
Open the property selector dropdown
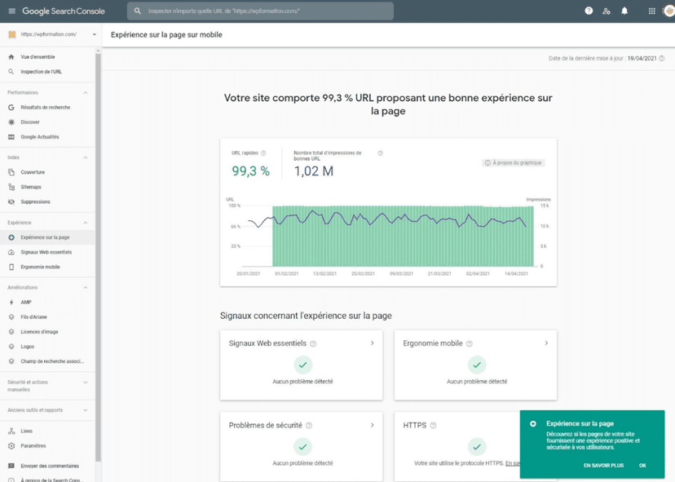(x=49, y=34)
